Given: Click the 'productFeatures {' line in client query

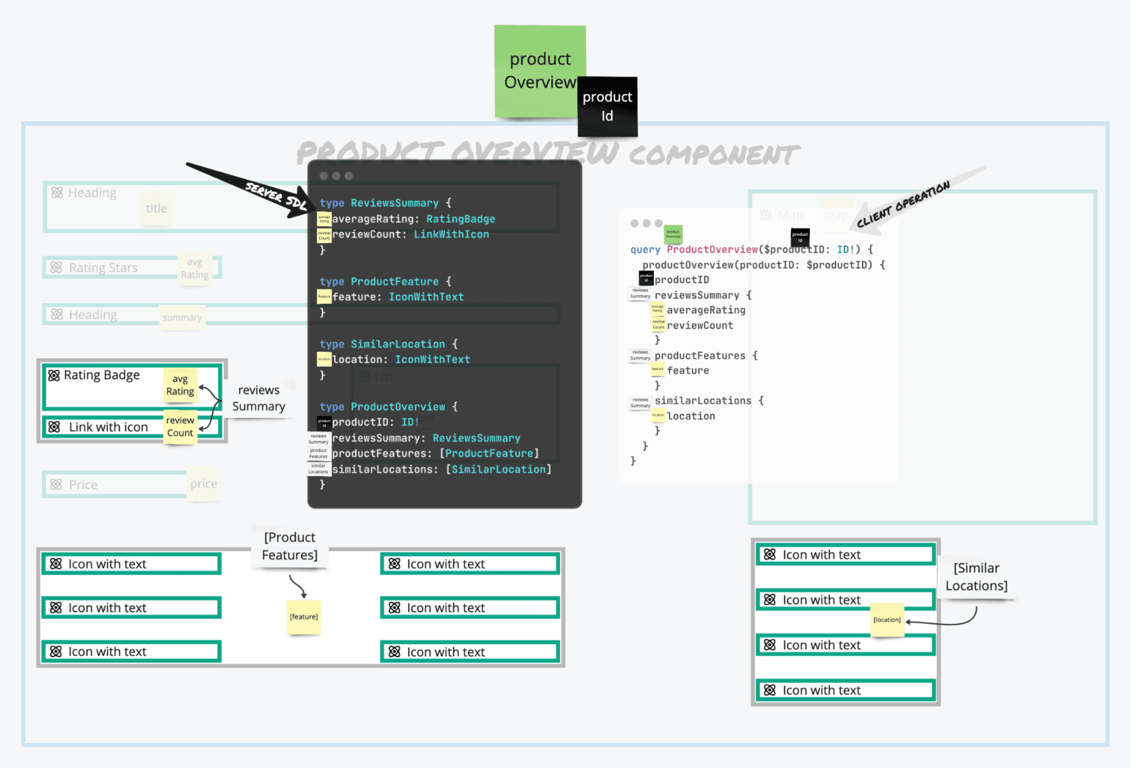Looking at the screenshot, I should click(706, 356).
